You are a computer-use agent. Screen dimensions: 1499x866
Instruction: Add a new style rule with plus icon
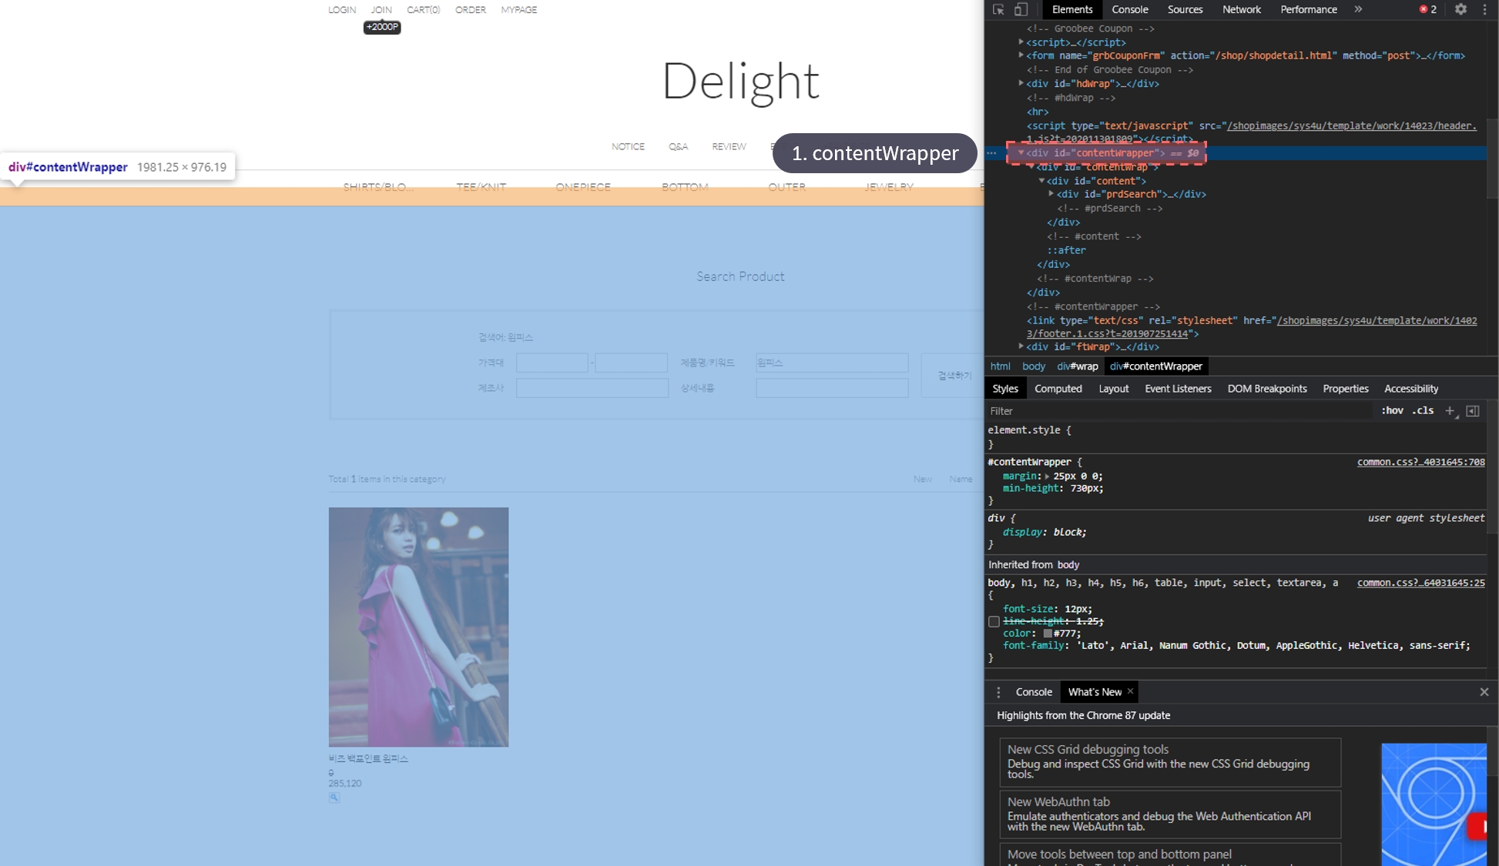click(1450, 411)
